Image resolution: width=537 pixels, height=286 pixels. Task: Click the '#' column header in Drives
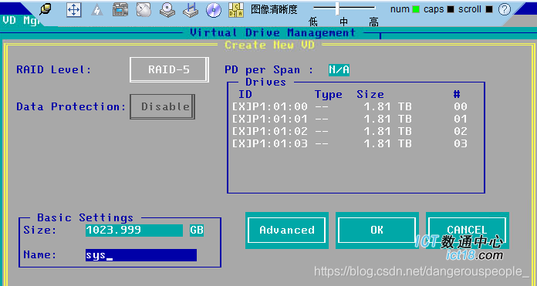(457, 94)
